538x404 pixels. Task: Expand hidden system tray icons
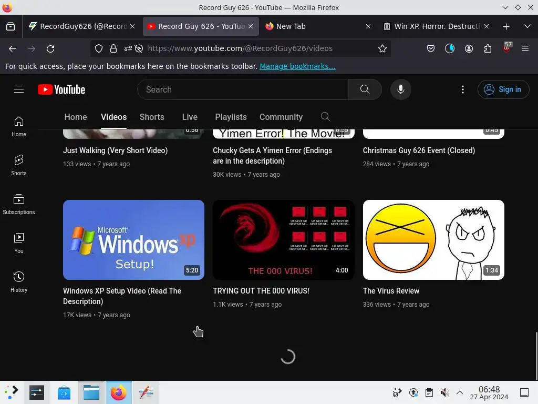point(460,392)
